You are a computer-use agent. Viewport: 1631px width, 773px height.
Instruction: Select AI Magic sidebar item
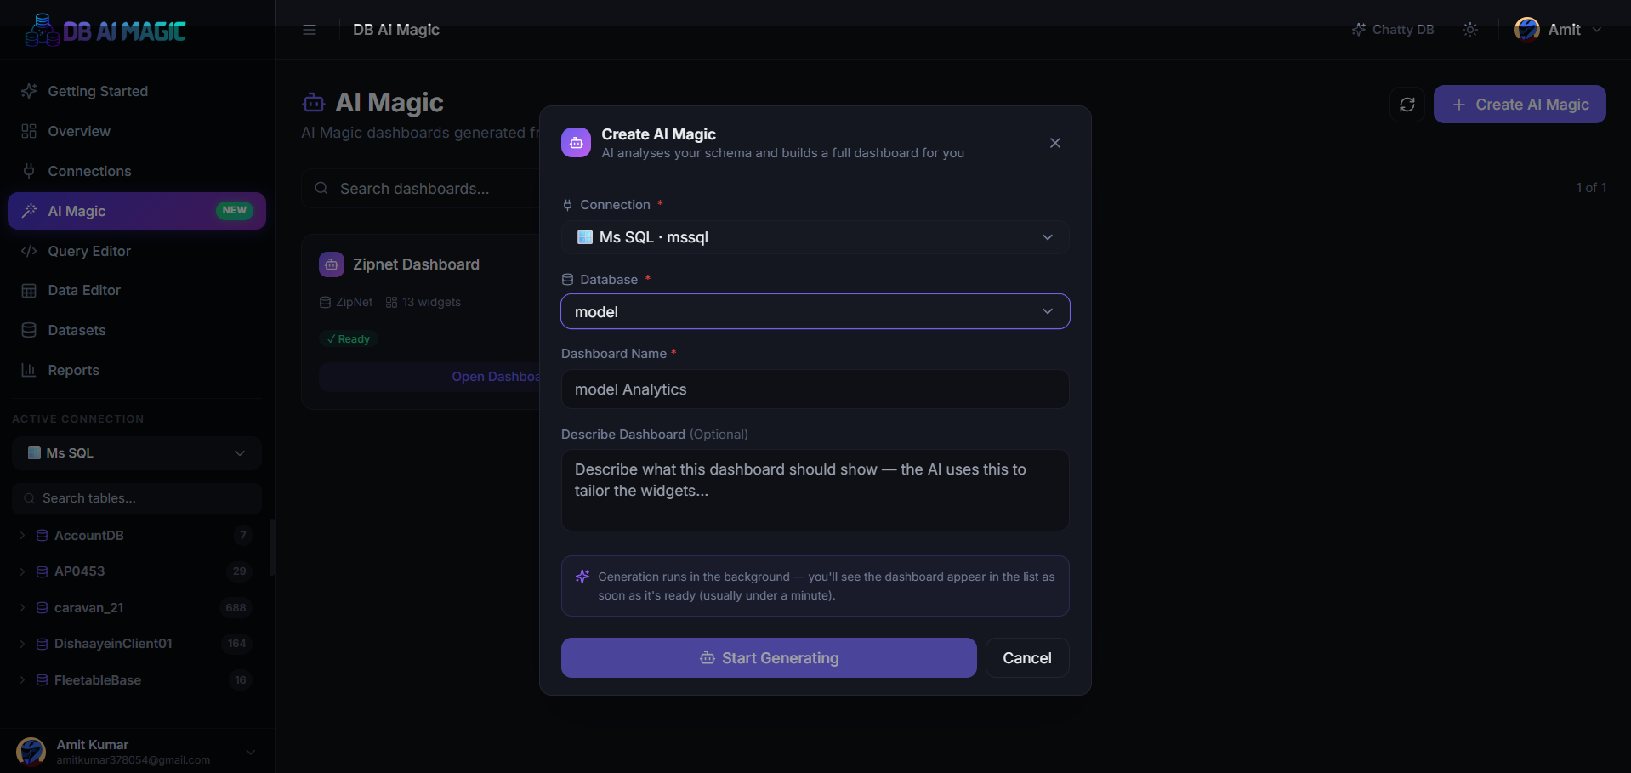tap(137, 211)
